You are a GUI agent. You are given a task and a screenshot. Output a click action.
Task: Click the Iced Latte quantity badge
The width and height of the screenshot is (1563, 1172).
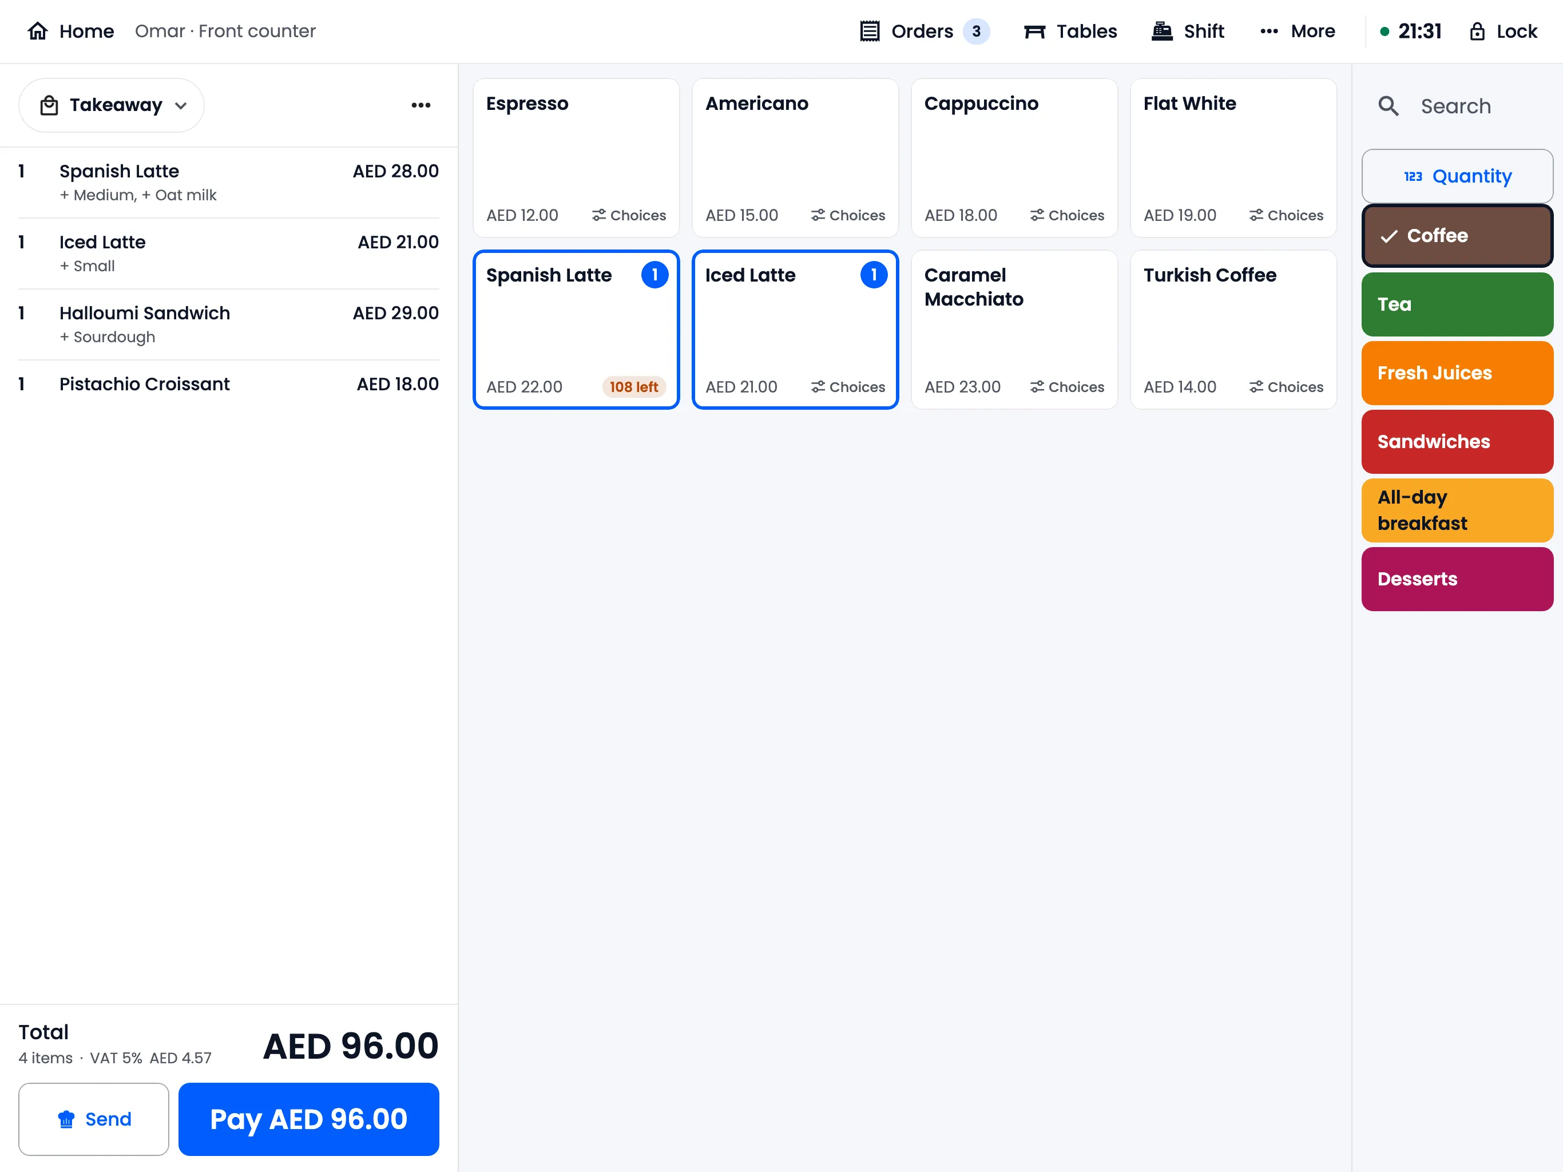pyautogui.click(x=874, y=275)
